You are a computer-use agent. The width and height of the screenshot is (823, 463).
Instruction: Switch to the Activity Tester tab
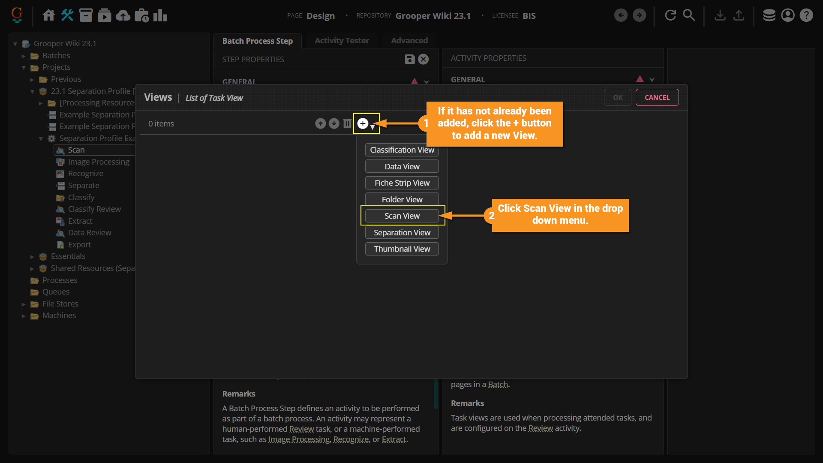click(x=342, y=41)
